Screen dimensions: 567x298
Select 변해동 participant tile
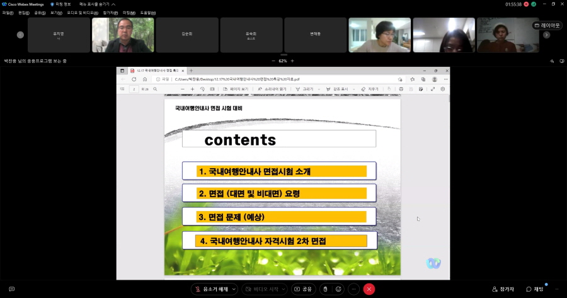coord(316,35)
